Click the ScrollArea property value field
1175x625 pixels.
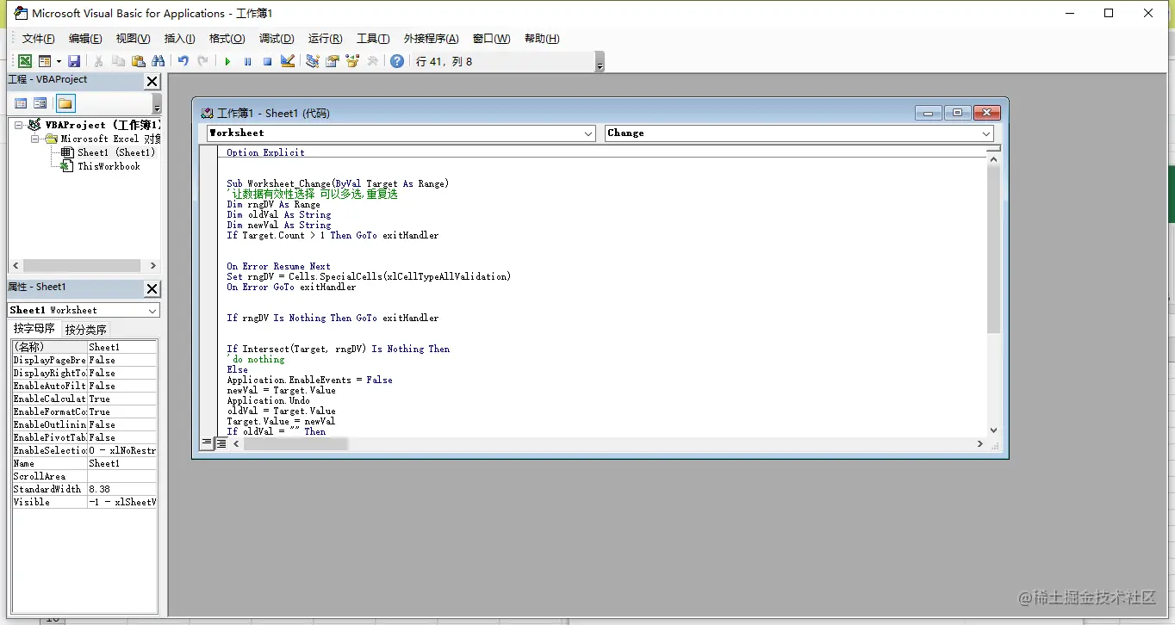coord(121,476)
